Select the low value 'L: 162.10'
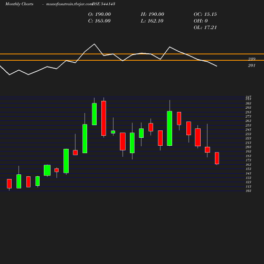Viewport: 264px width, 264px height. click(152, 21)
